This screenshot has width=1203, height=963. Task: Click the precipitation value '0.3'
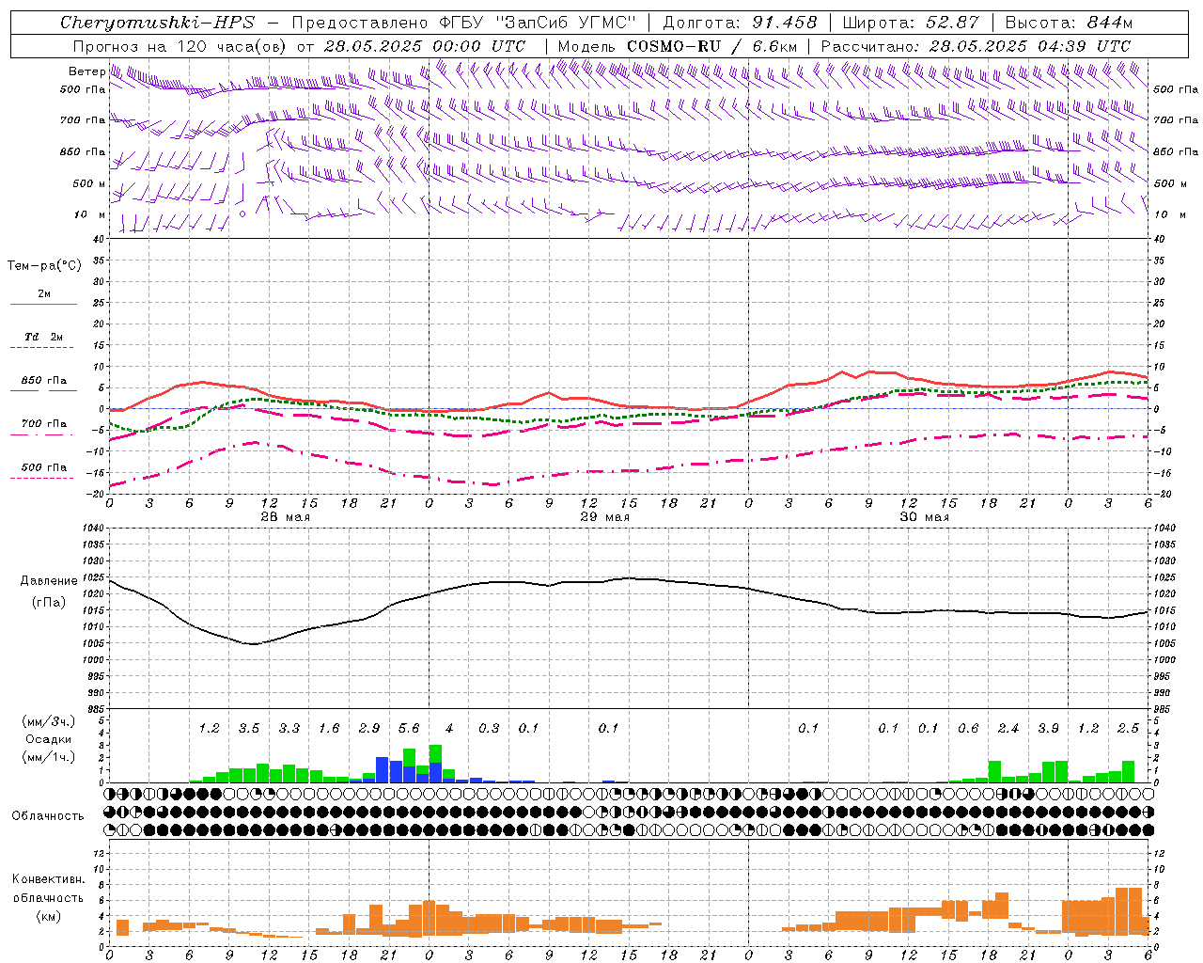[x=489, y=729]
